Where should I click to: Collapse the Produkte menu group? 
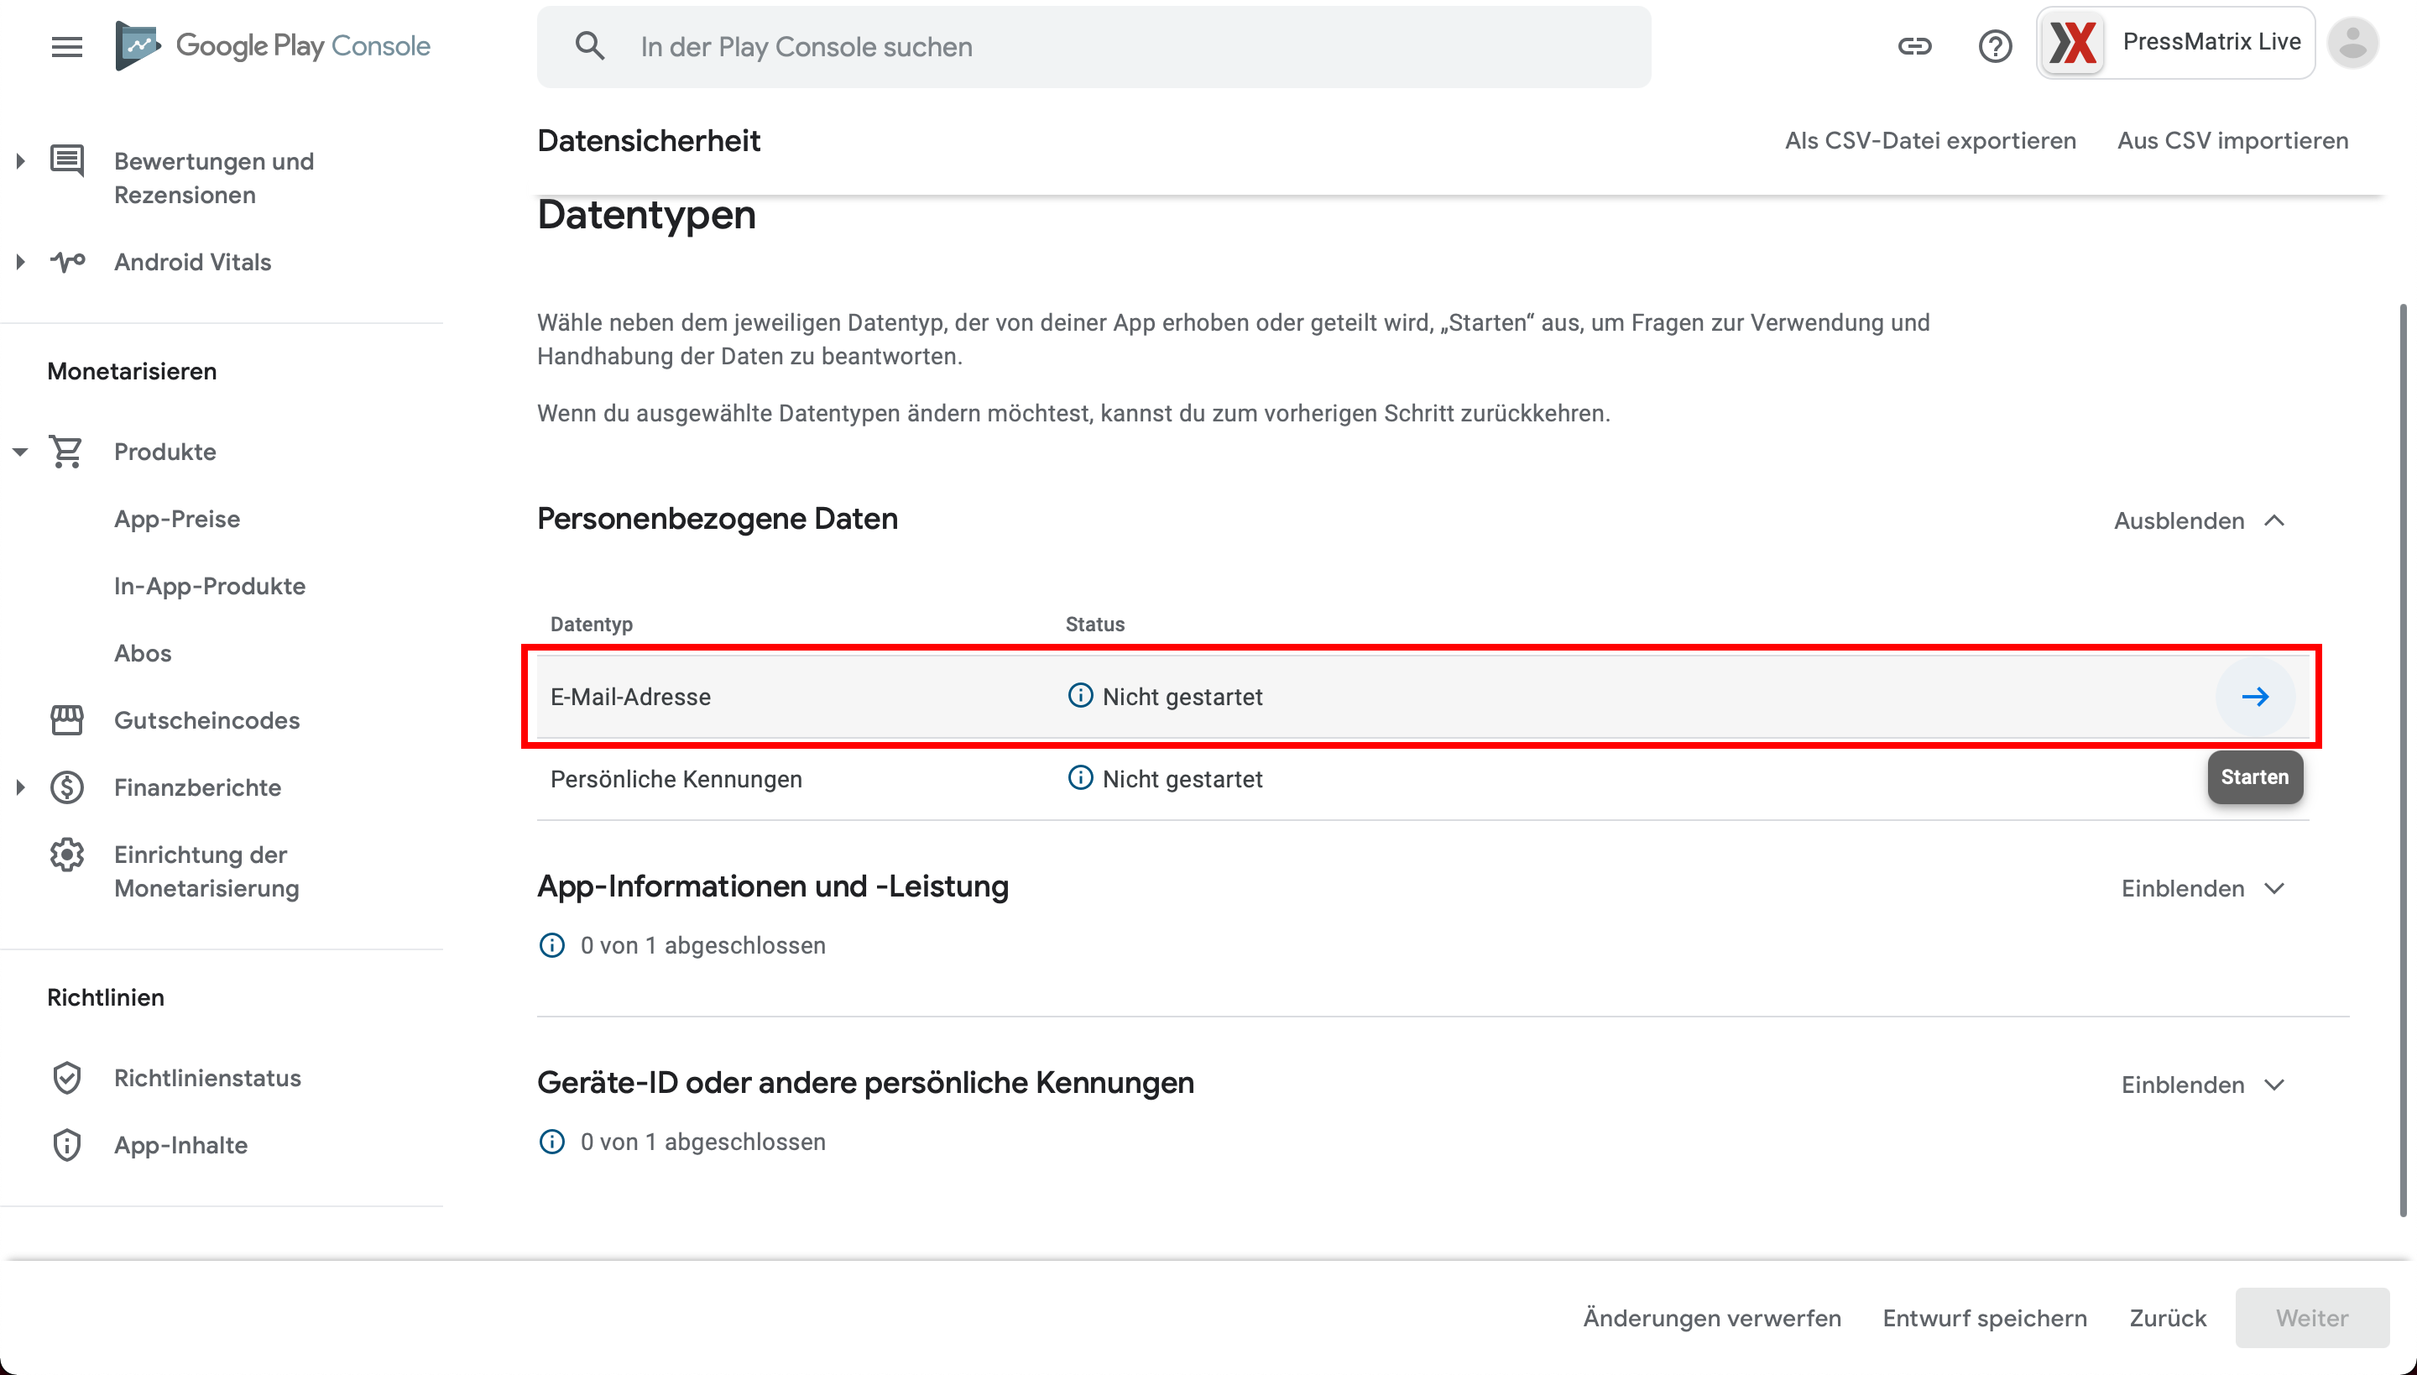[20, 452]
